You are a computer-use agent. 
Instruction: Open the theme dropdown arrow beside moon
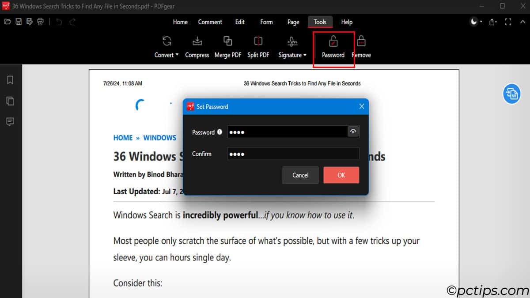coord(481,22)
